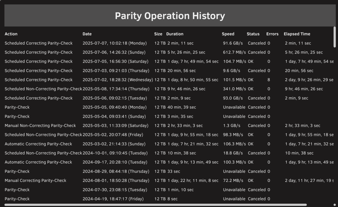Viewport: 338px width, 207px height.
Task: Click elapsed time 2 day, 9 hr, 26 min
Action: tap(309, 80)
